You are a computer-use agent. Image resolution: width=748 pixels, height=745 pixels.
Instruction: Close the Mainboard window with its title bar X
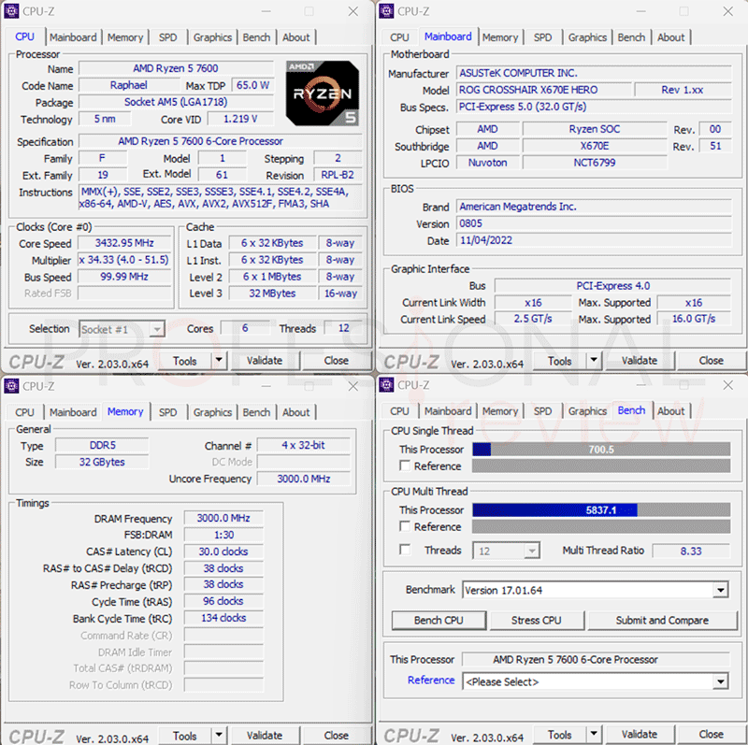point(728,11)
